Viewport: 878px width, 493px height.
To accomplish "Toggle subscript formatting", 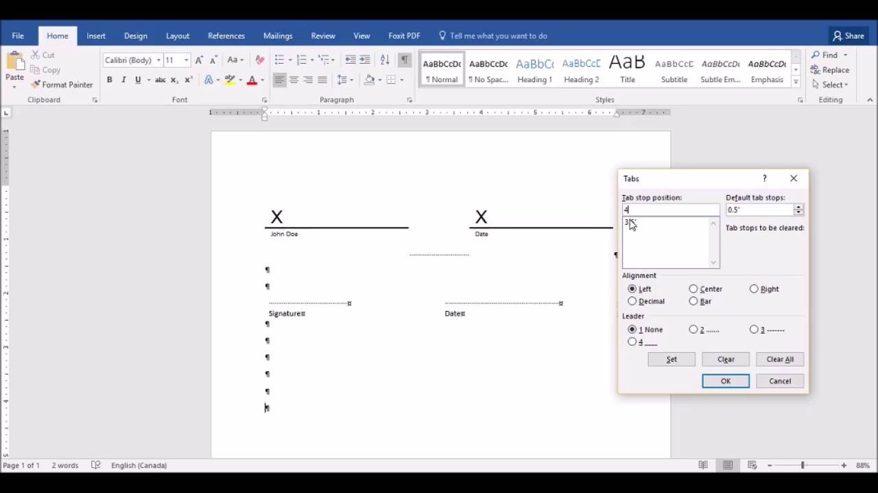I will pyautogui.click(x=174, y=79).
